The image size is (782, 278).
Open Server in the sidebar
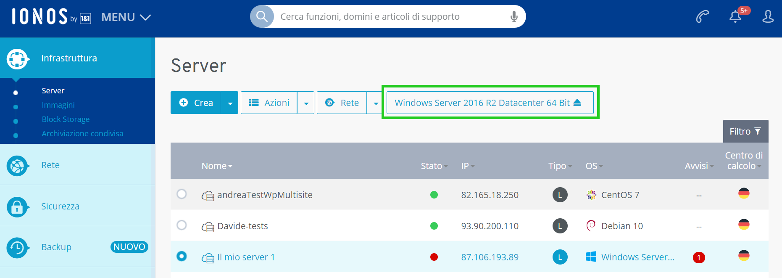pos(53,90)
